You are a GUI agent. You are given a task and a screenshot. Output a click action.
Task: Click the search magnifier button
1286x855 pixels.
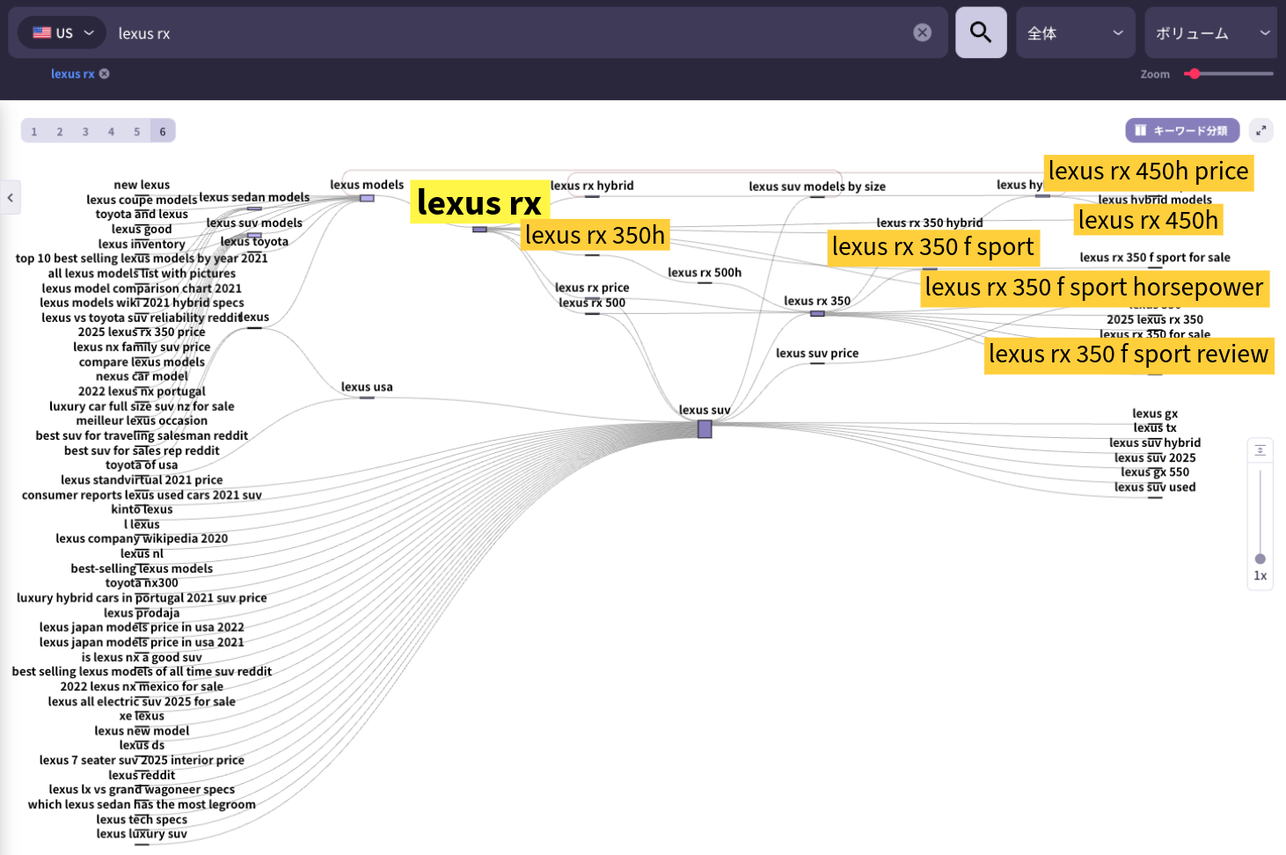pyautogui.click(x=981, y=33)
